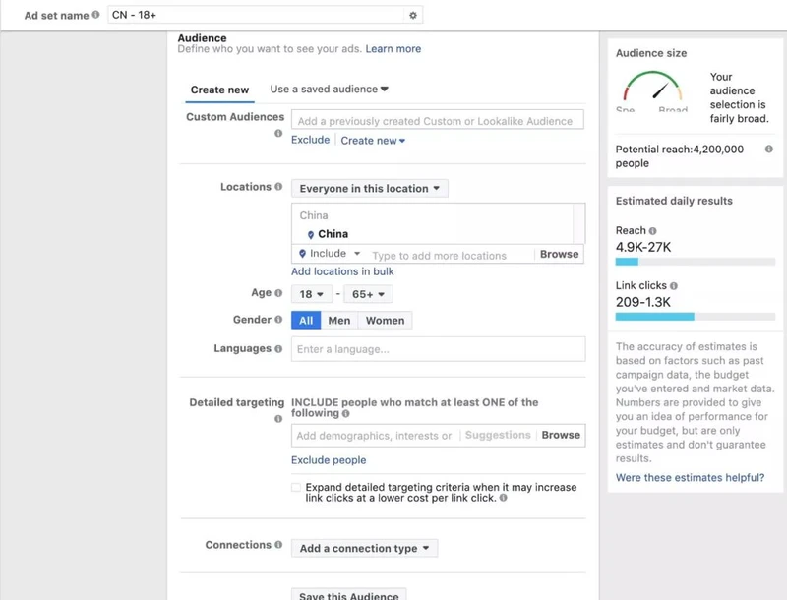Select Women gender option

pyautogui.click(x=385, y=320)
